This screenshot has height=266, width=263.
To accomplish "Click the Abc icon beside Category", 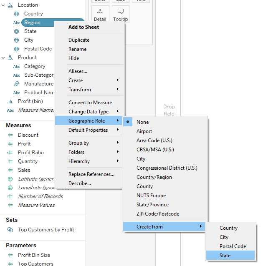I will [x=17, y=67].
